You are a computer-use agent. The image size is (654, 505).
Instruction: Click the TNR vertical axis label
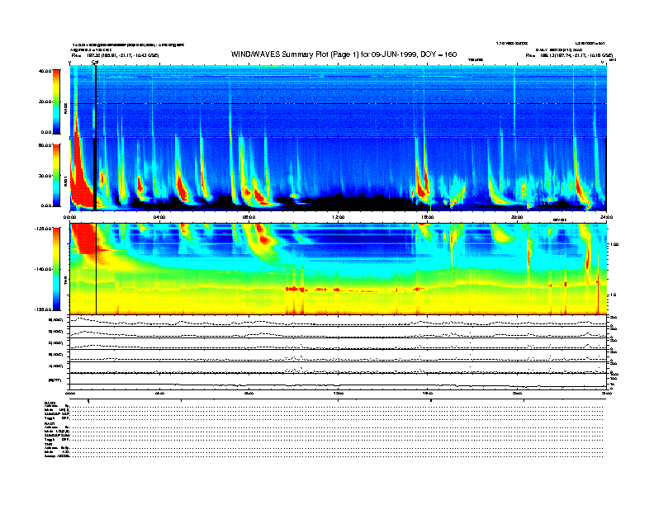(x=65, y=282)
